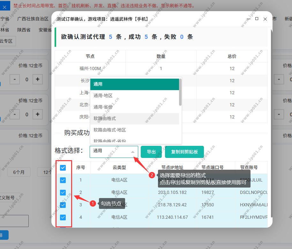Screen dimensions: 292x249
Task: Uncheck the checkbox for row 4
Action: pyautogui.click(x=63, y=217)
